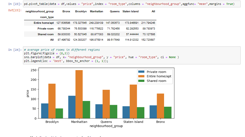Click the blue Private room legend swatch

[x=141, y=72]
